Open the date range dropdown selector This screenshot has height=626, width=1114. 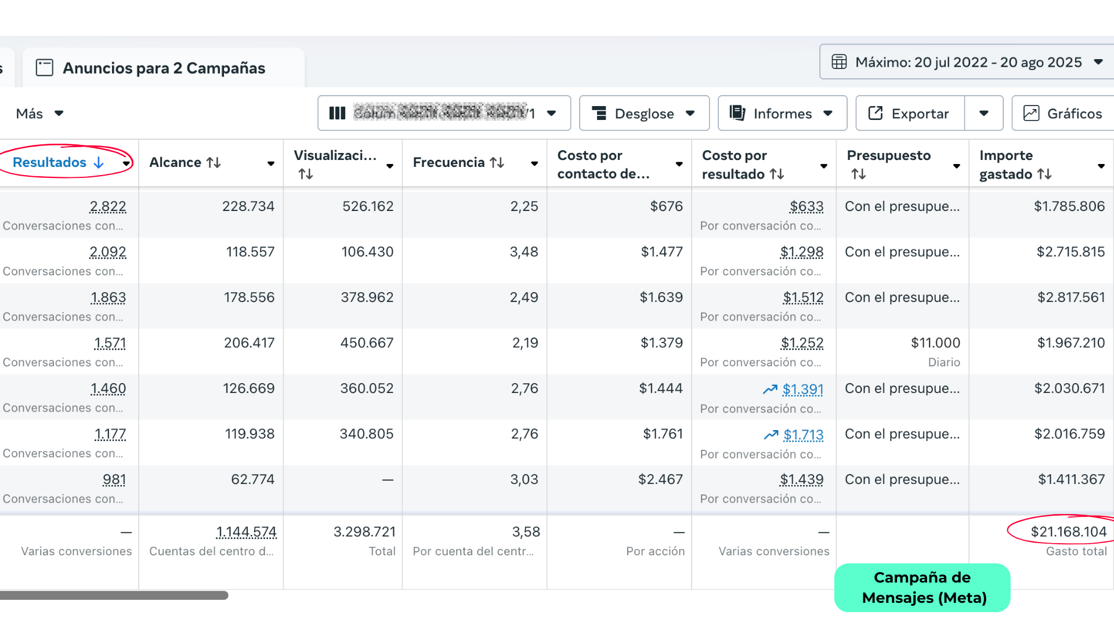click(x=968, y=62)
